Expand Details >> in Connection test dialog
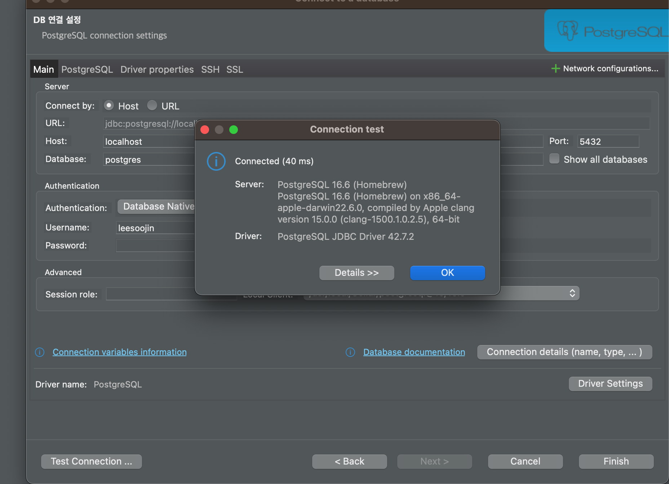Screen dimensions: 669x484 coord(357,273)
